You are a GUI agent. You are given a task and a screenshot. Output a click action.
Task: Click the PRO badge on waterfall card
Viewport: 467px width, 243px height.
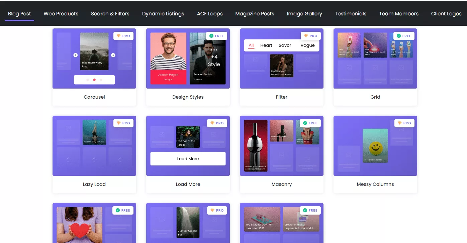(217, 210)
